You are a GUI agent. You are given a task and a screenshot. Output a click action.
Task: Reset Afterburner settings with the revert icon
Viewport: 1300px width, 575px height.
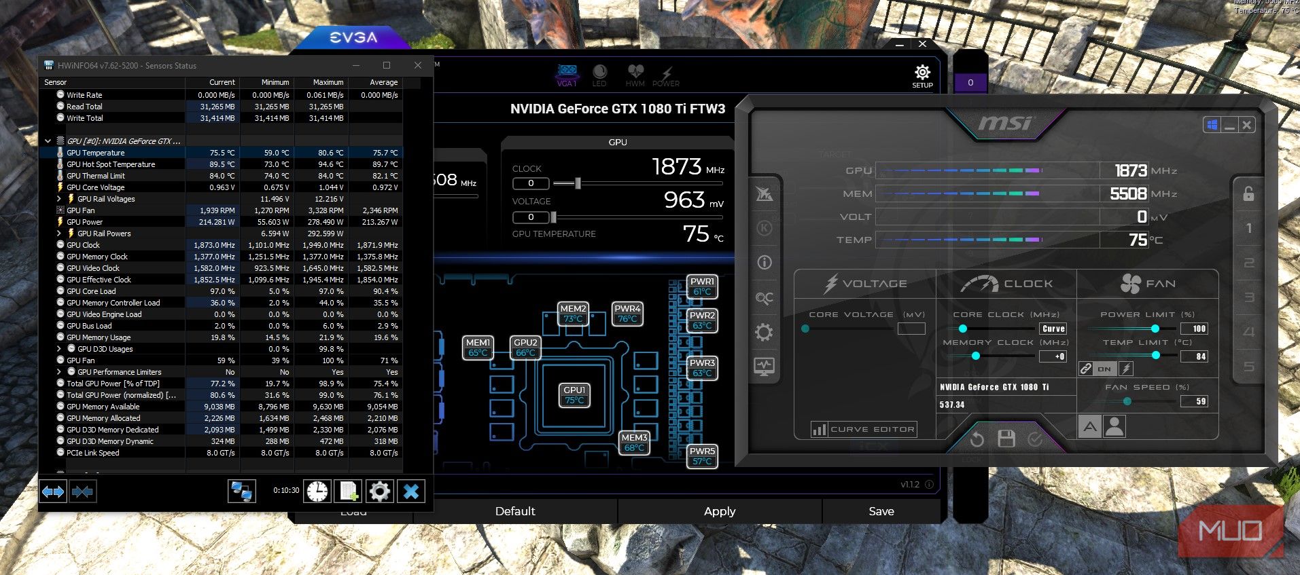tap(977, 439)
